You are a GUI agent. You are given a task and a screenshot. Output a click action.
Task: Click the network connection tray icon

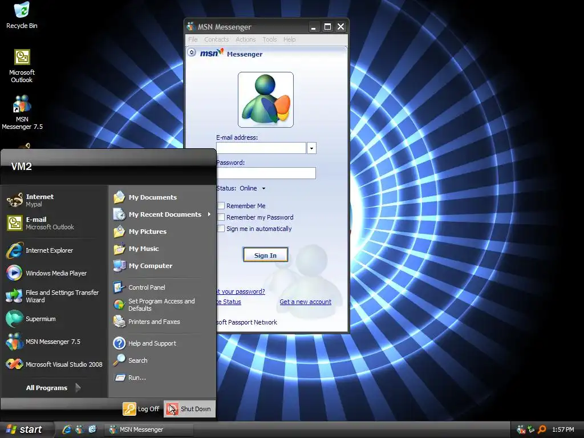click(x=532, y=429)
